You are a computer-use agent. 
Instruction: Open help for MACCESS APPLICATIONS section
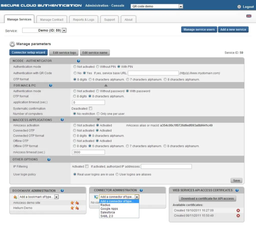62,119
